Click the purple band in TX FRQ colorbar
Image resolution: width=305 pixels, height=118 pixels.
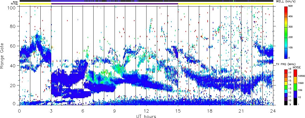[x=286, y=99]
